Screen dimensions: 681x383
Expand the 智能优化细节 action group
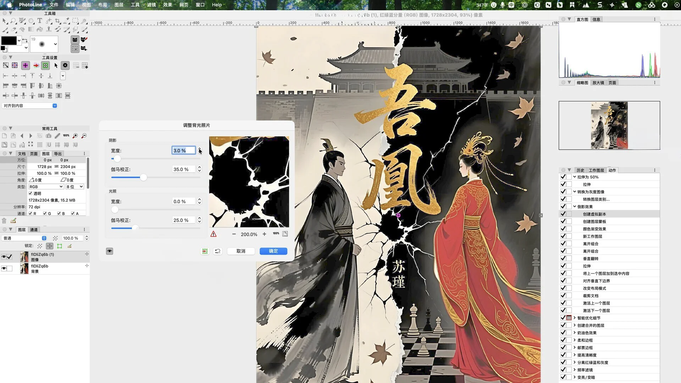coord(575,318)
